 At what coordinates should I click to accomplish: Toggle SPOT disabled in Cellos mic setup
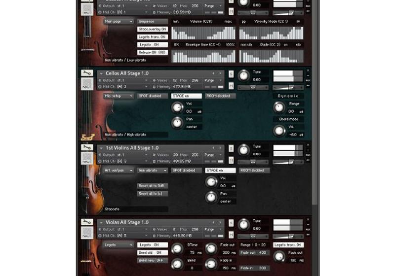point(153,96)
